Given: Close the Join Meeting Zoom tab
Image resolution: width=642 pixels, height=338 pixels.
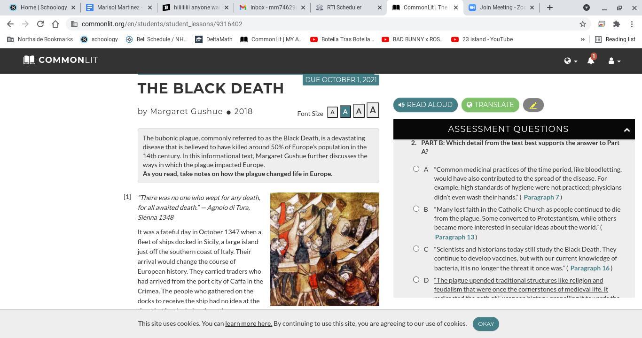Looking at the screenshot, I should point(532,8).
